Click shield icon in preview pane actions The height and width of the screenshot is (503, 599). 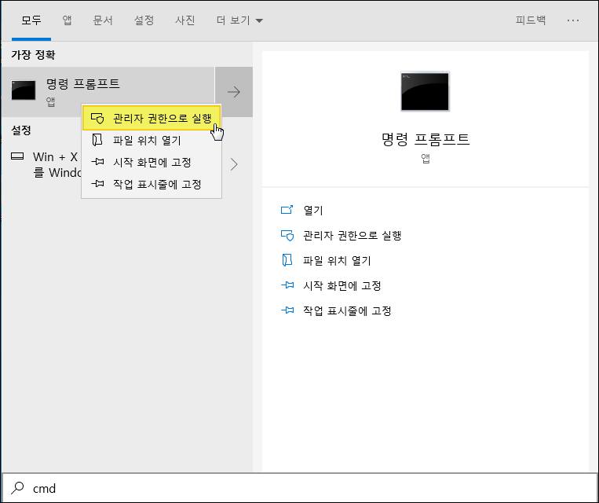point(287,235)
